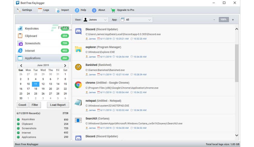The width and height of the screenshot is (254, 147).
Task: Click the Internet 652 summary row
Action: [43, 133]
